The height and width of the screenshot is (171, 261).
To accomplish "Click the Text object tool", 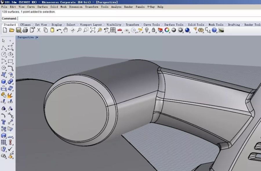I will [3, 122].
